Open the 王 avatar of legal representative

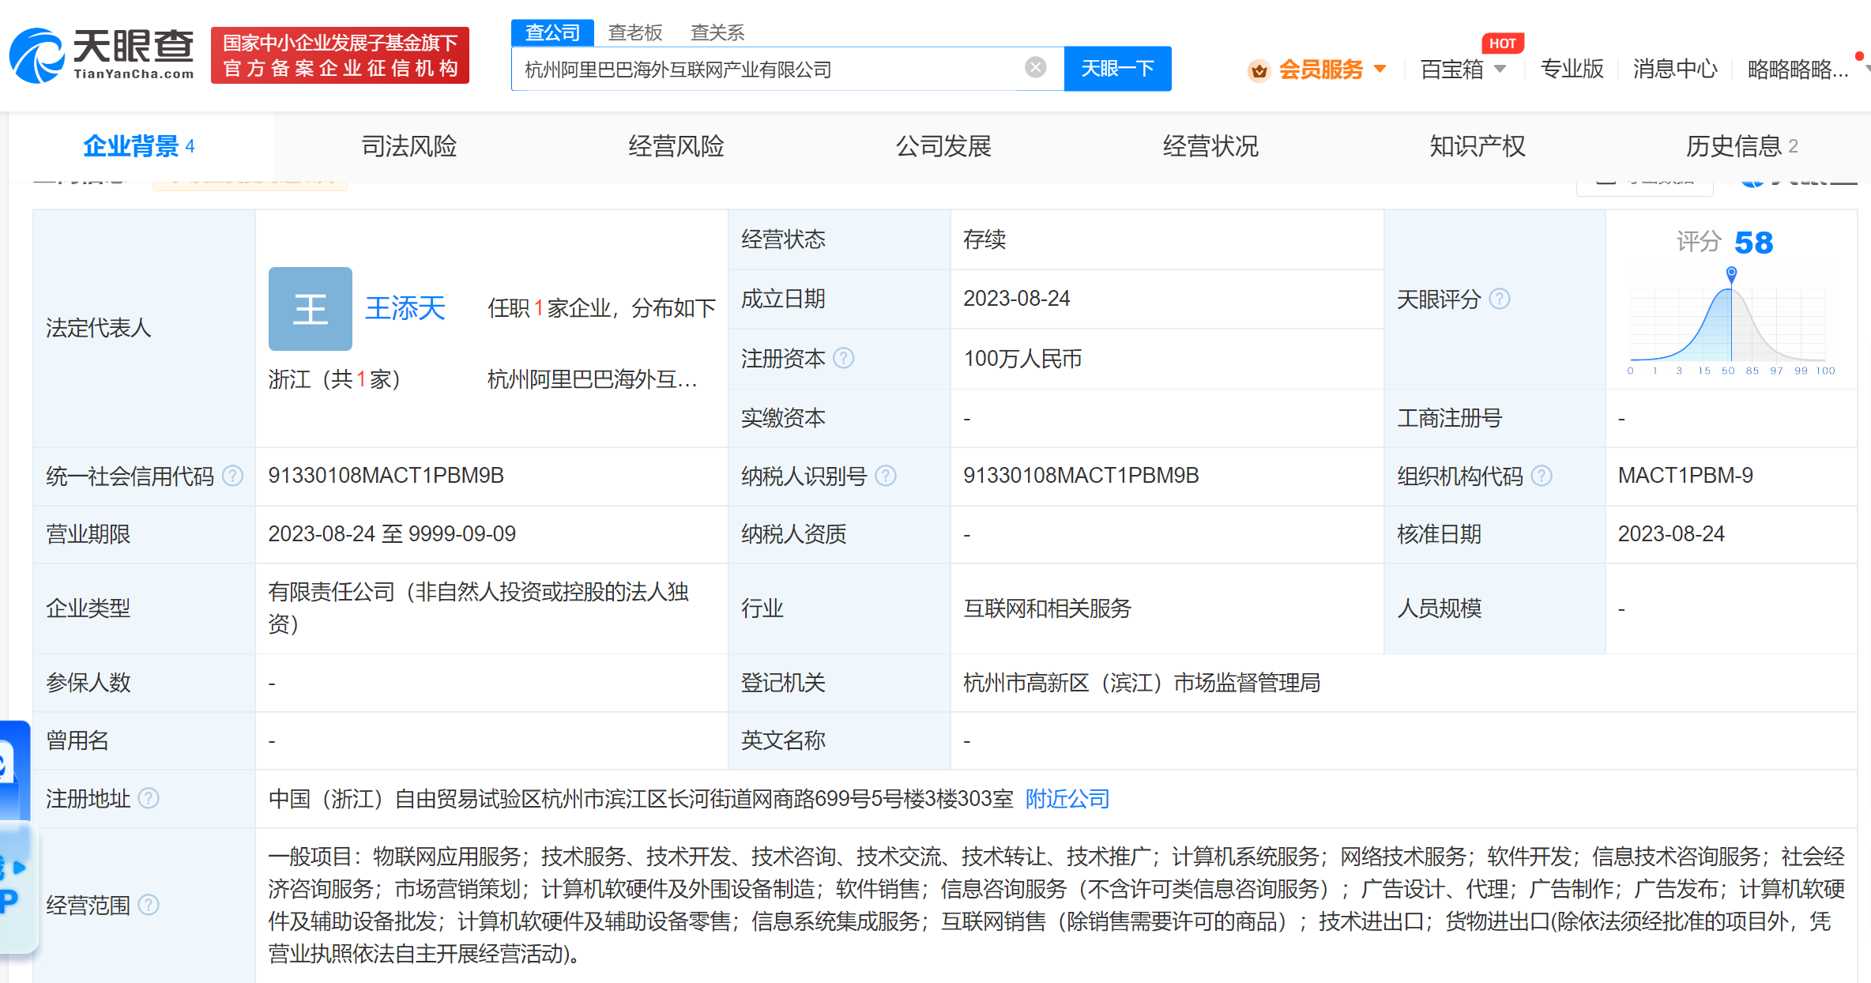[x=311, y=309]
